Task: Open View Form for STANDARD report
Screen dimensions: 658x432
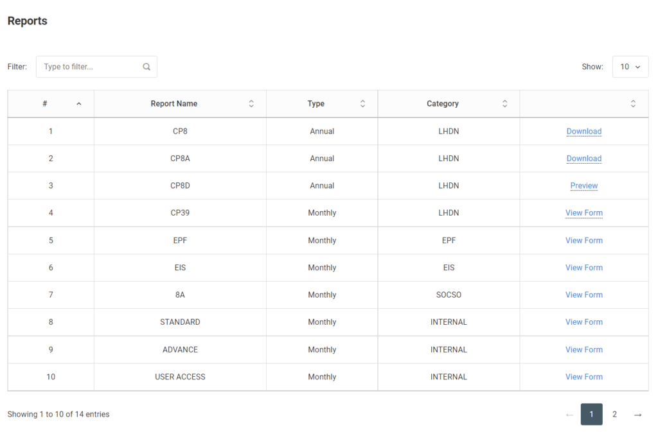Action: [x=584, y=322]
